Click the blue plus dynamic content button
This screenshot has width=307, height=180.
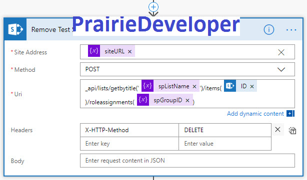[x=290, y=113]
